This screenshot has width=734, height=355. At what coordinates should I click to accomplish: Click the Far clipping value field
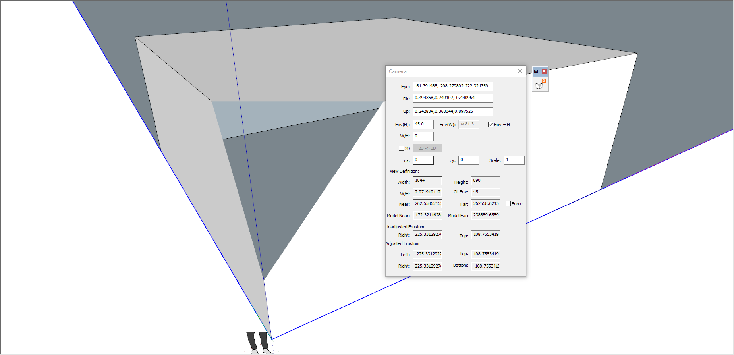(x=485, y=204)
